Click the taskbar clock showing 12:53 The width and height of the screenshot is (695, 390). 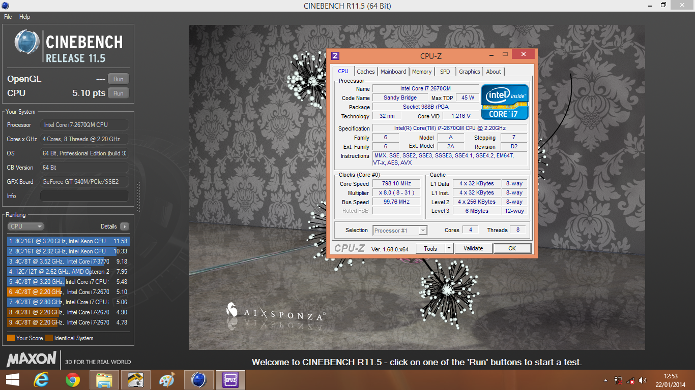(671, 376)
